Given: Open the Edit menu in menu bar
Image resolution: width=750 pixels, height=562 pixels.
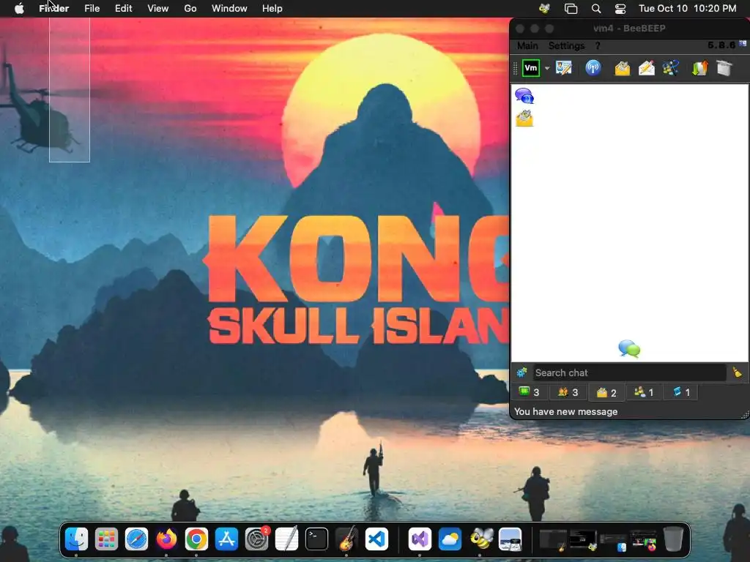Looking at the screenshot, I should pyautogui.click(x=123, y=9).
